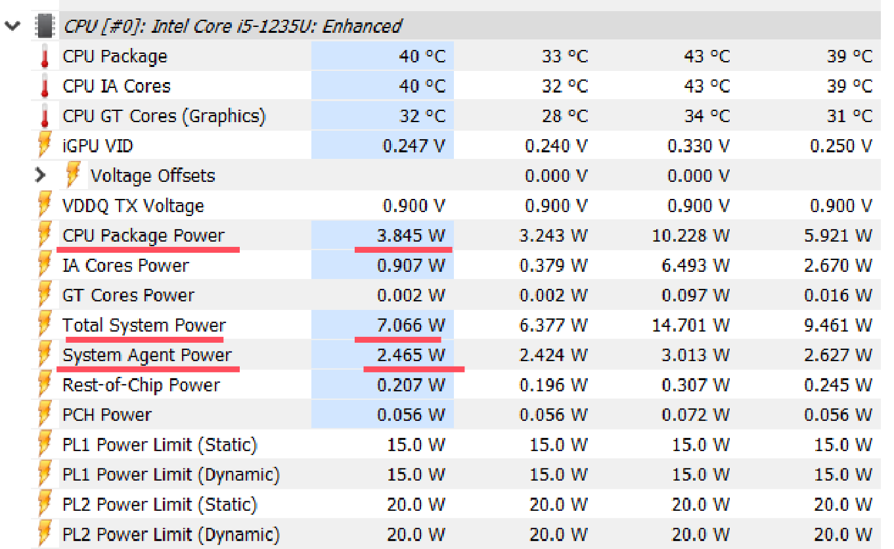Click the GT Cores Power maximum 0.097 W
This screenshot has width=894, height=549.
click(x=696, y=296)
